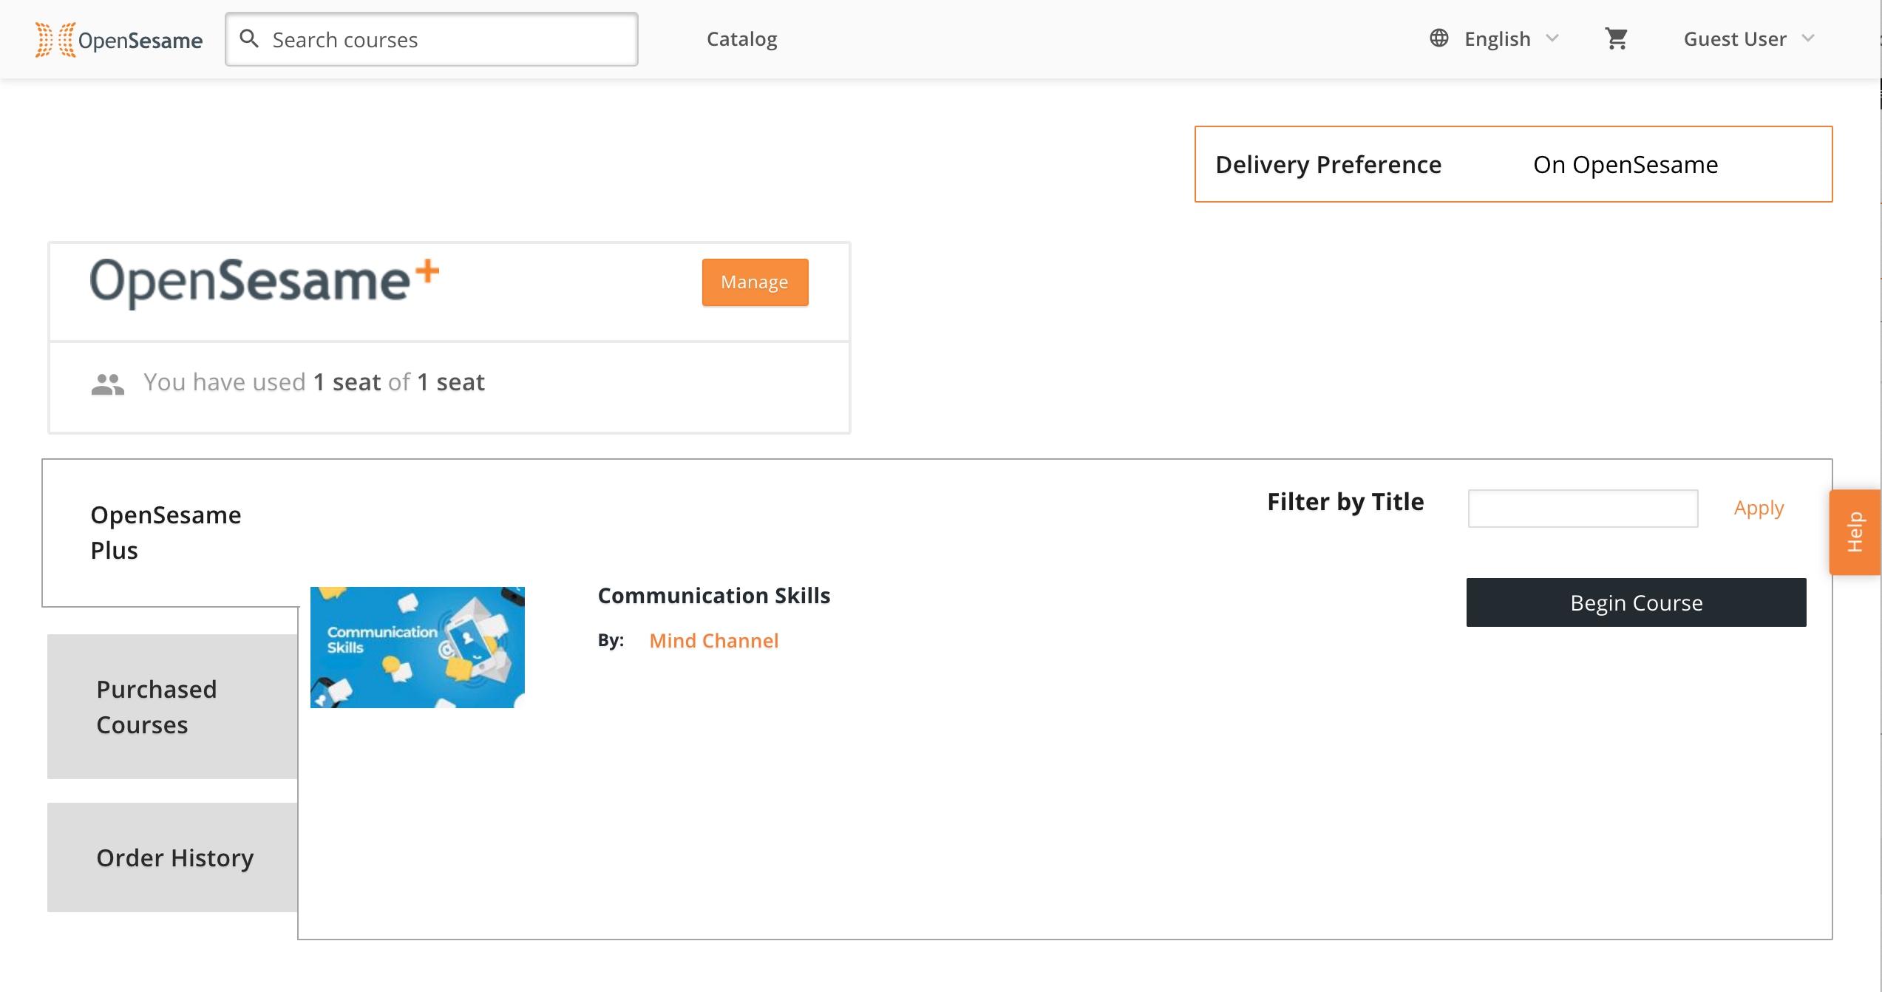Switch to the Purchased Courses tab
Viewport: 1882px width, 992px height.
click(x=172, y=707)
